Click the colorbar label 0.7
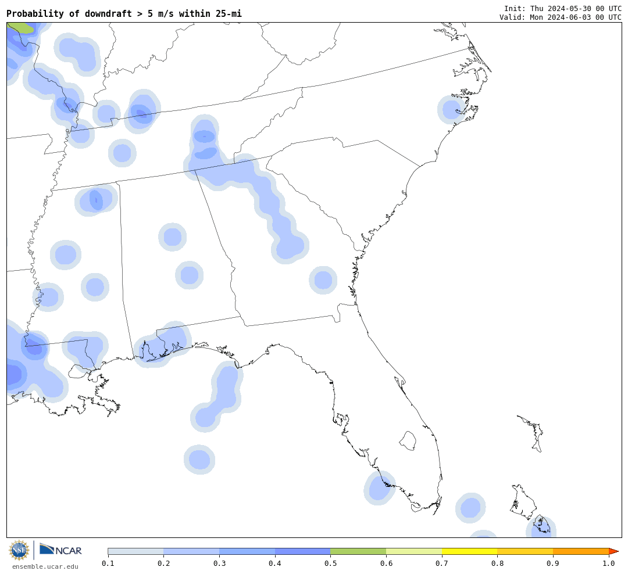Image resolution: width=628 pixels, height=574 pixels. pos(442,564)
